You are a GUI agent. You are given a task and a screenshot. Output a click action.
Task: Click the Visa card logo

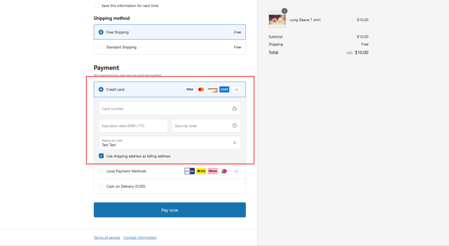pyautogui.click(x=189, y=90)
